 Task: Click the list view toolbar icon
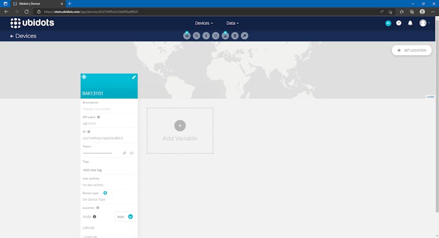215,36
